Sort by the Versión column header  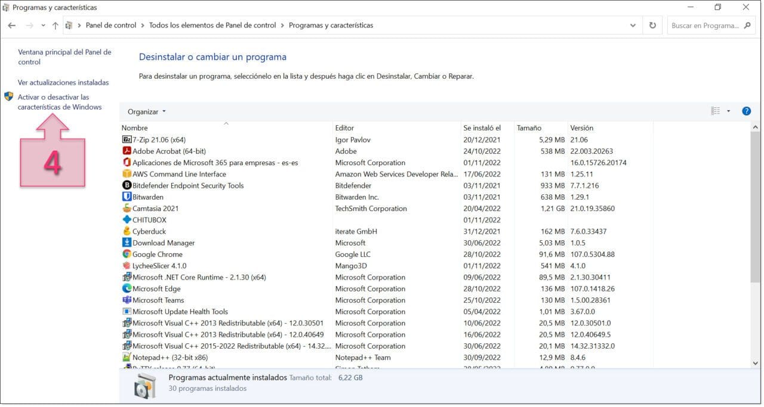click(610, 128)
